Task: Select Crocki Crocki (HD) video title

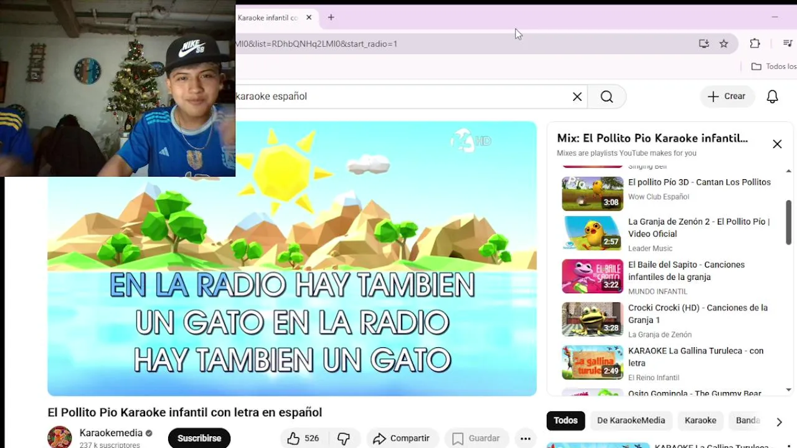Action: click(x=697, y=314)
